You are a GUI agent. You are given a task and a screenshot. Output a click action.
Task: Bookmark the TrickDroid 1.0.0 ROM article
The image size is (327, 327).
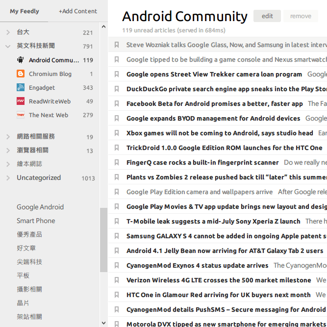point(117,148)
